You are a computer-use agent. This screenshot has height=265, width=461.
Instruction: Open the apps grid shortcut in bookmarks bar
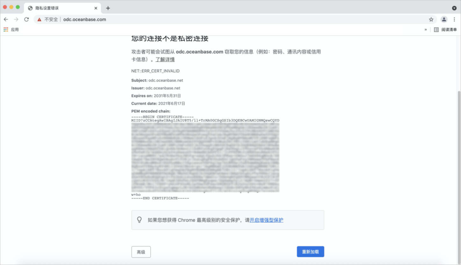(x=6, y=30)
